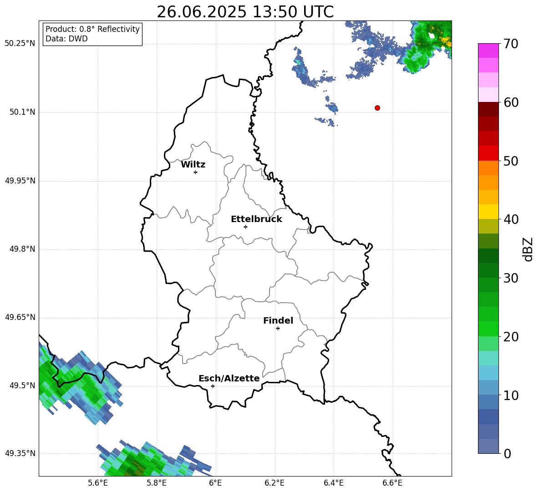539x492 pixels.
Task: Click the 49.35°N latitude label
Action: tap(20, 453)
